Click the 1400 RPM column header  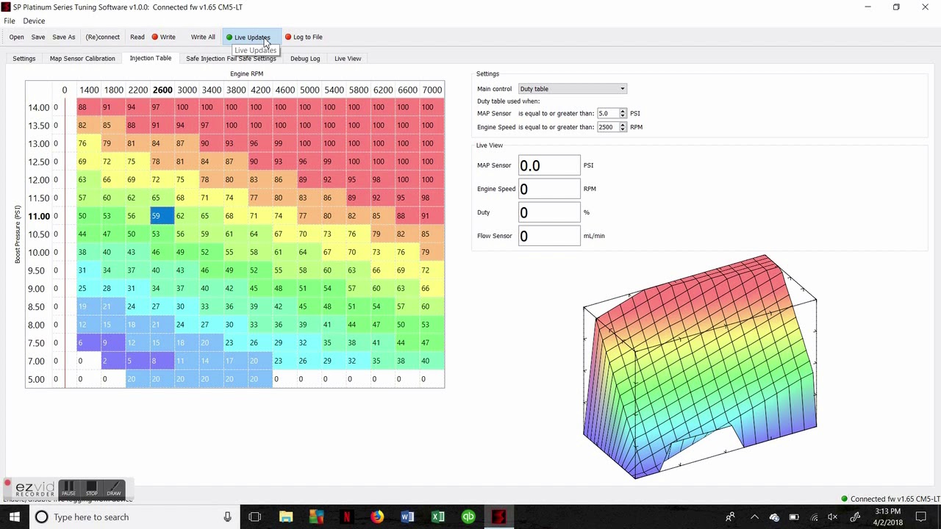point(89,90)
